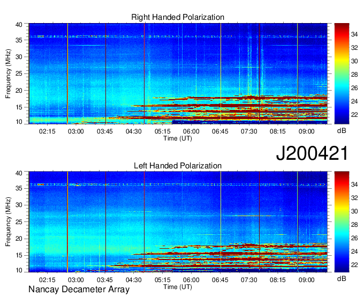The image size is (364, 296).
Task: Click the 26 dB label on Left Handed colorbar
Action: point(354,238)
